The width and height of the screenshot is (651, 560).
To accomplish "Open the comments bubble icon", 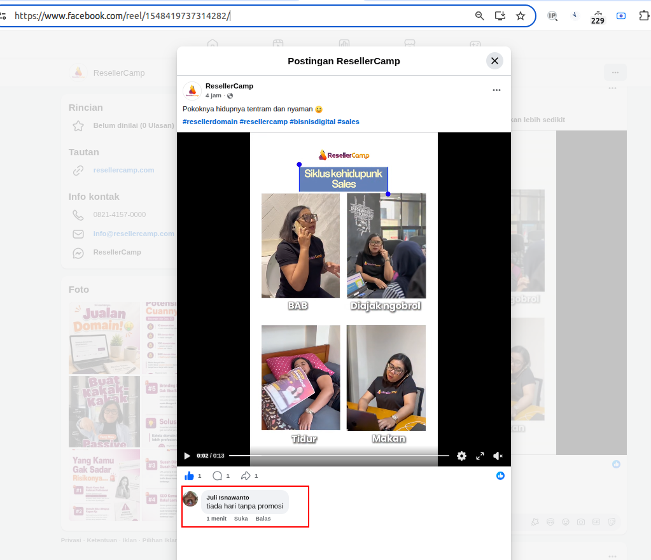I will 217,476.
